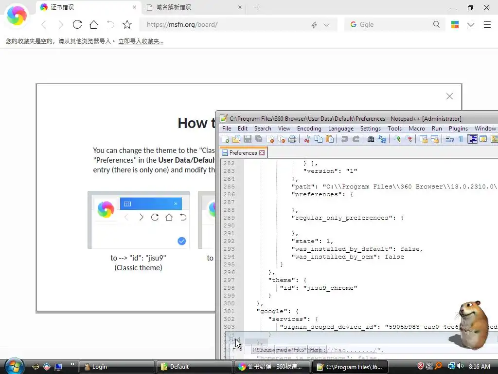Open the Run menu
498x374 pixels.
(437, 129)
